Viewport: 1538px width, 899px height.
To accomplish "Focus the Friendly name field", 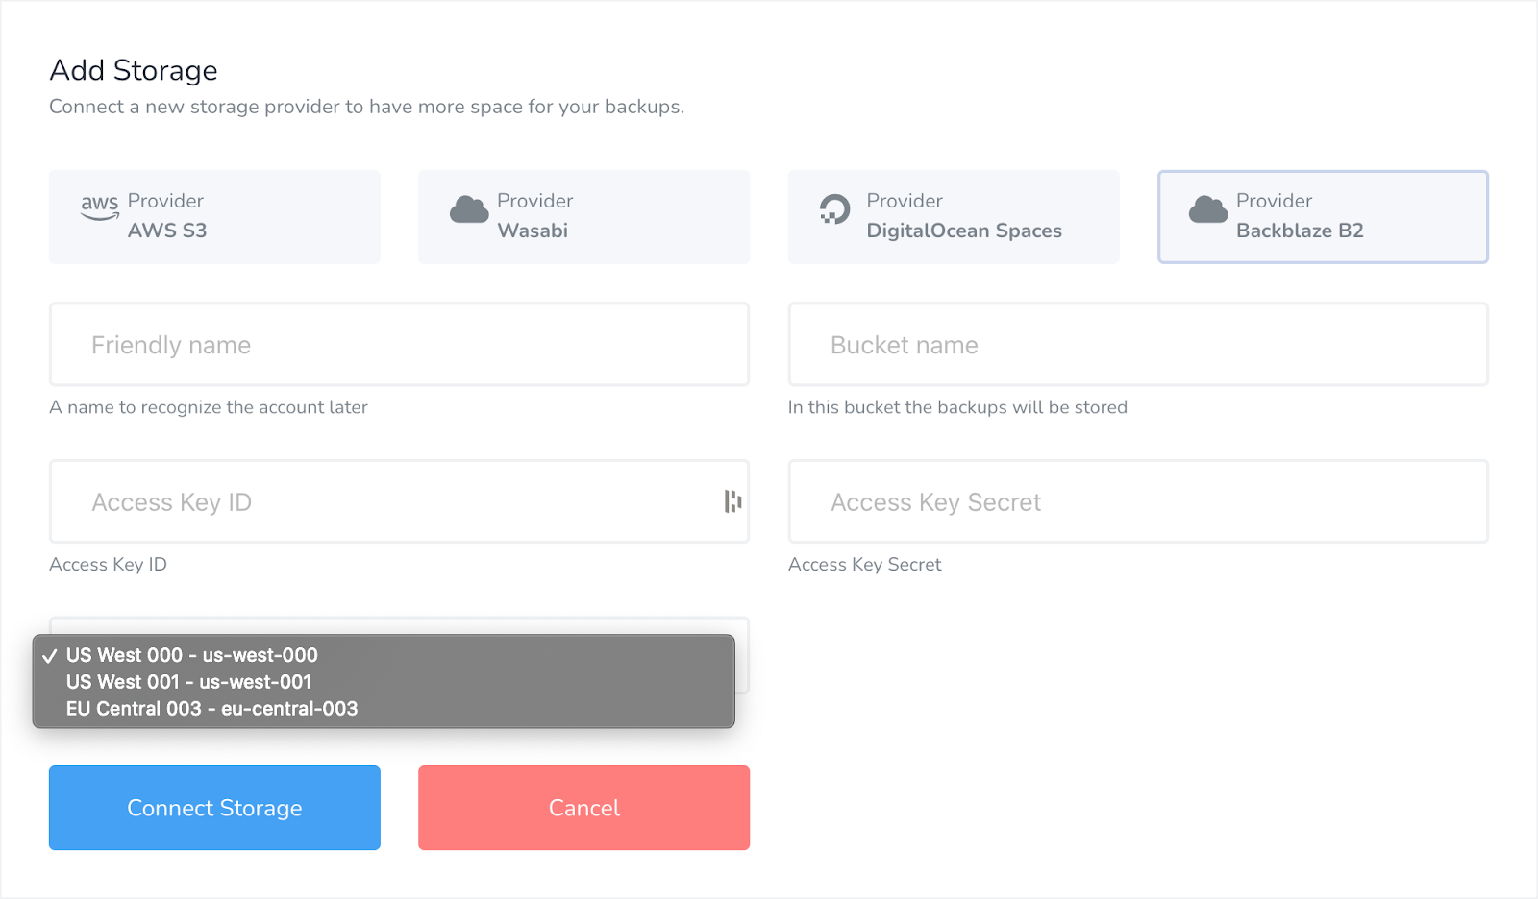I will click(399, 345).
